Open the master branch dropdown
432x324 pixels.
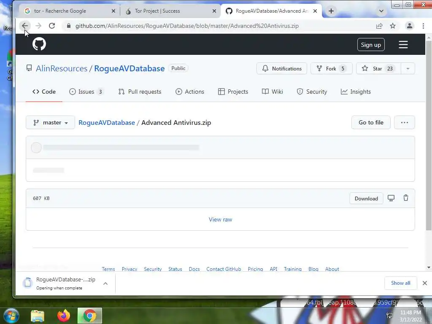coord(51,123)
